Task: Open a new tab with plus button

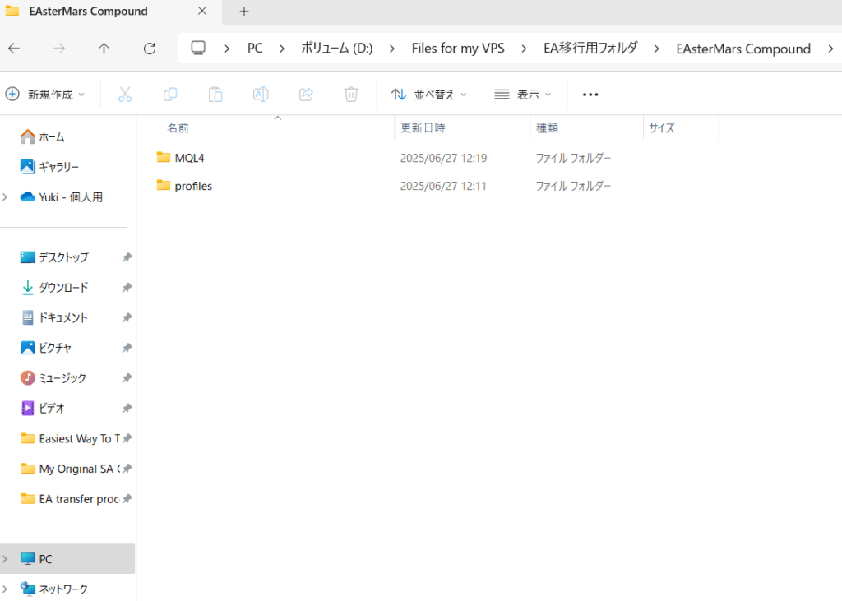Action: [x=243, y=12]
